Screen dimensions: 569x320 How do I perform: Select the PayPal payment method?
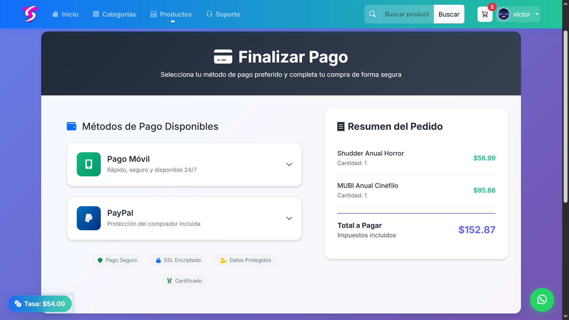tap(184, 218)
